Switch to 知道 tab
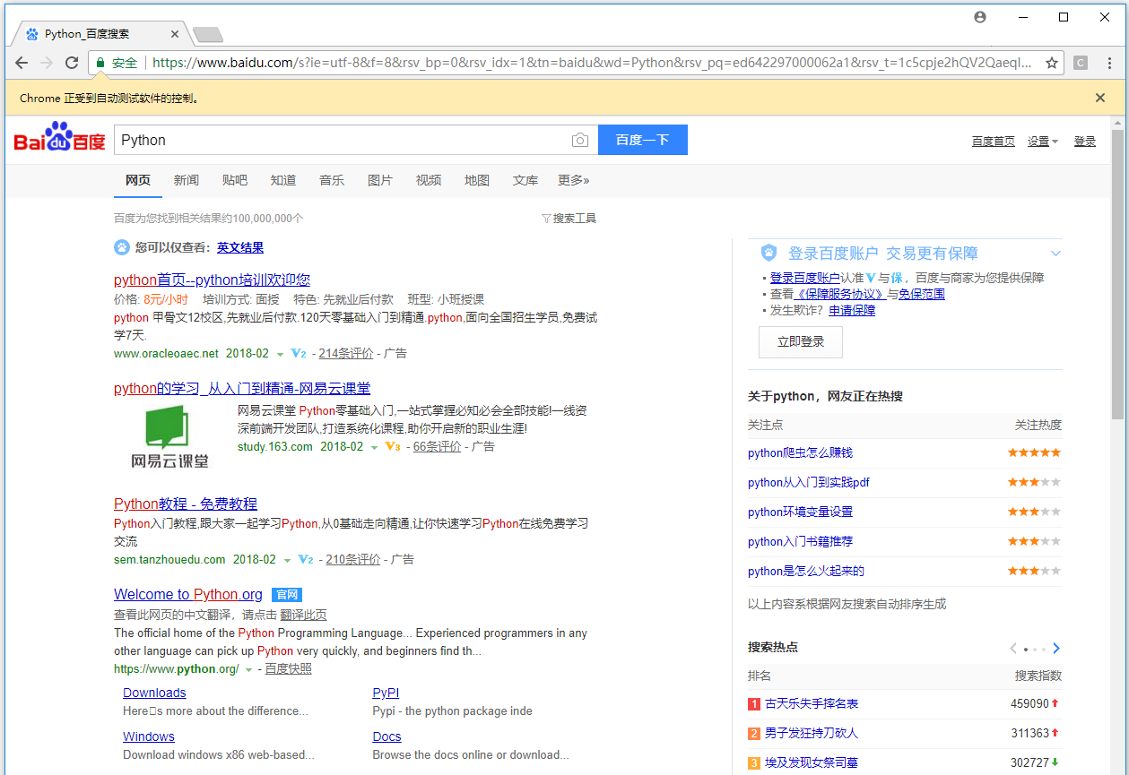The width and height of the screenshot is (1129, 775). 283,180
